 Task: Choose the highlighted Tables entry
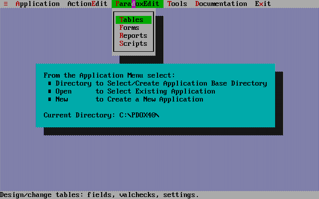pos(134,20)
